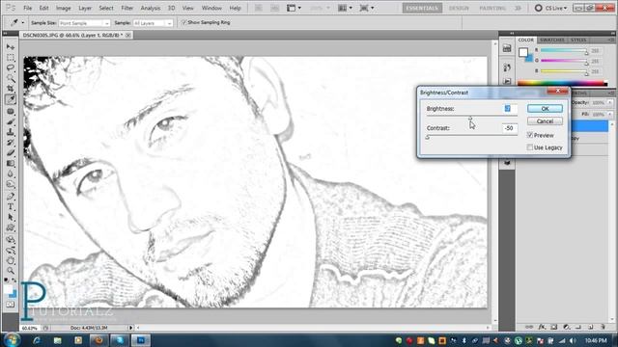Open the Windows Start menu
618x347 pixels.
click(x=12, y=340)
